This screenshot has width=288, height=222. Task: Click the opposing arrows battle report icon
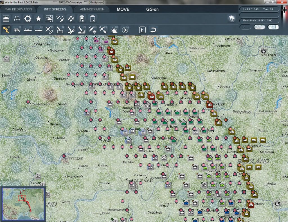click(71, 19)
